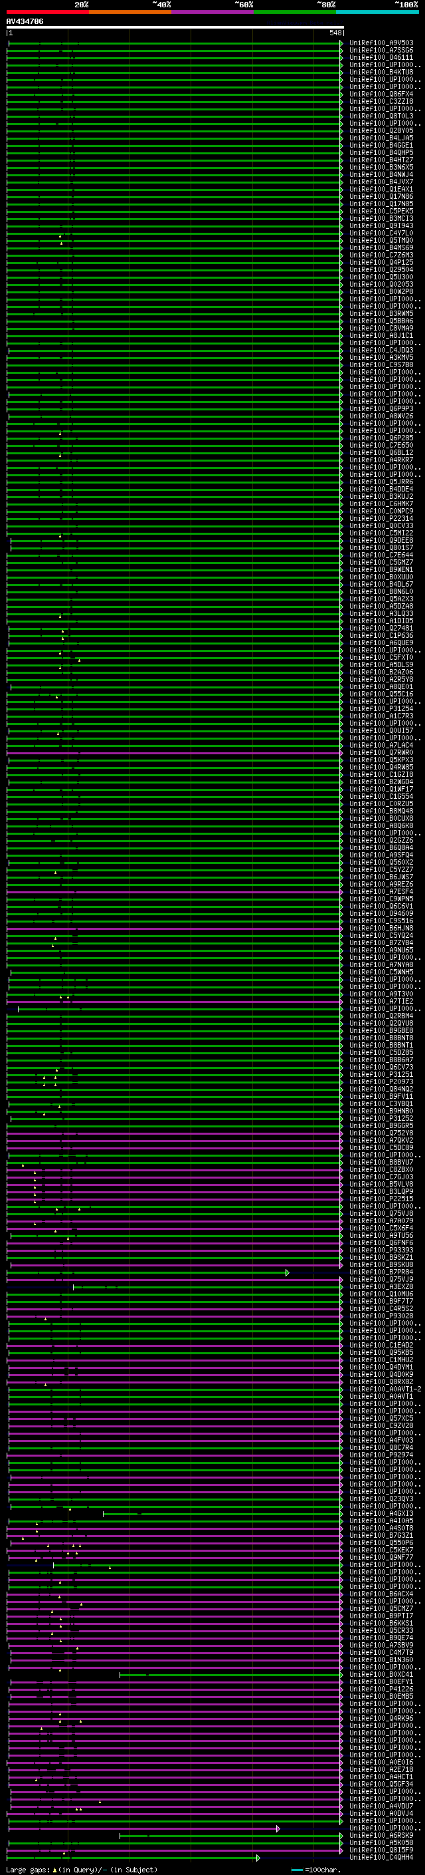
Task: Select hit label UniRef100_Q9I943
Action: 381,225
